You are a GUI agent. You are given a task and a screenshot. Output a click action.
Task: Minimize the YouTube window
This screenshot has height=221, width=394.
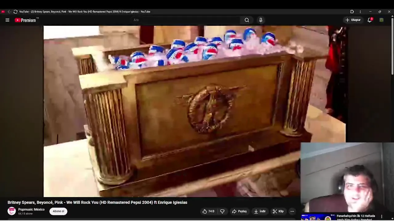point(370,12)
